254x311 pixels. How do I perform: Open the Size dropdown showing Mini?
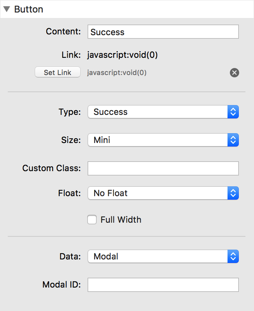pos(163,140)
